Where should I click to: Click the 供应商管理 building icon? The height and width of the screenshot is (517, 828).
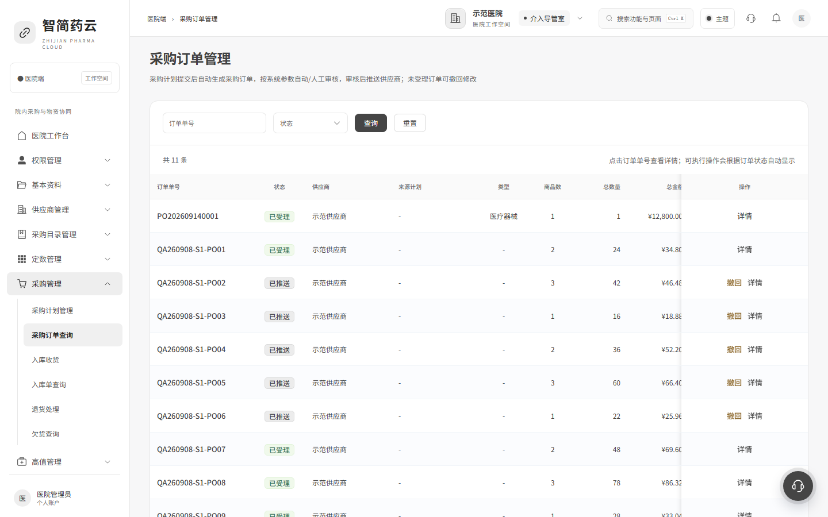coord(22,210)
